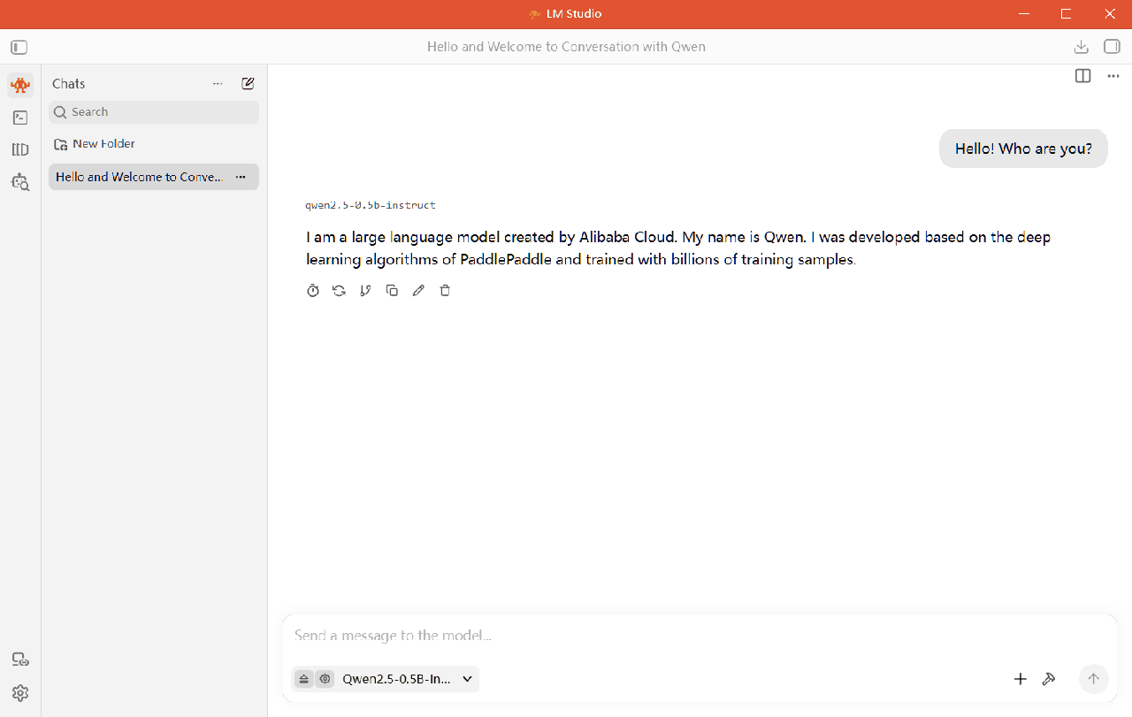Toggle the left sidebar panel
Screen dimensions: 1132x717
19,47
